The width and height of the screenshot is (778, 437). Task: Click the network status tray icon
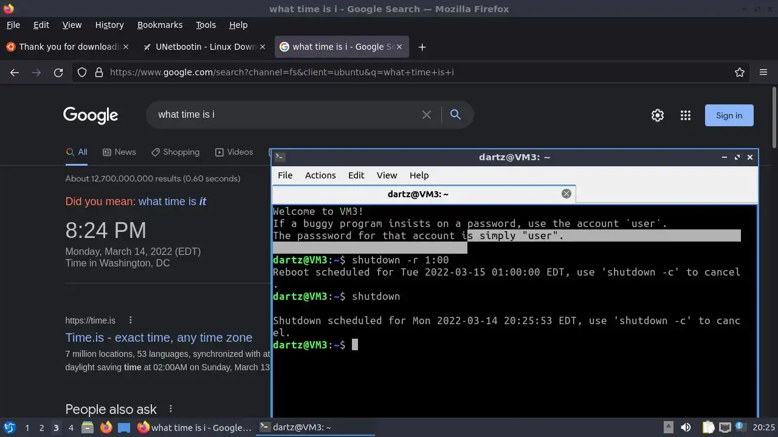[x=725, y=427]
